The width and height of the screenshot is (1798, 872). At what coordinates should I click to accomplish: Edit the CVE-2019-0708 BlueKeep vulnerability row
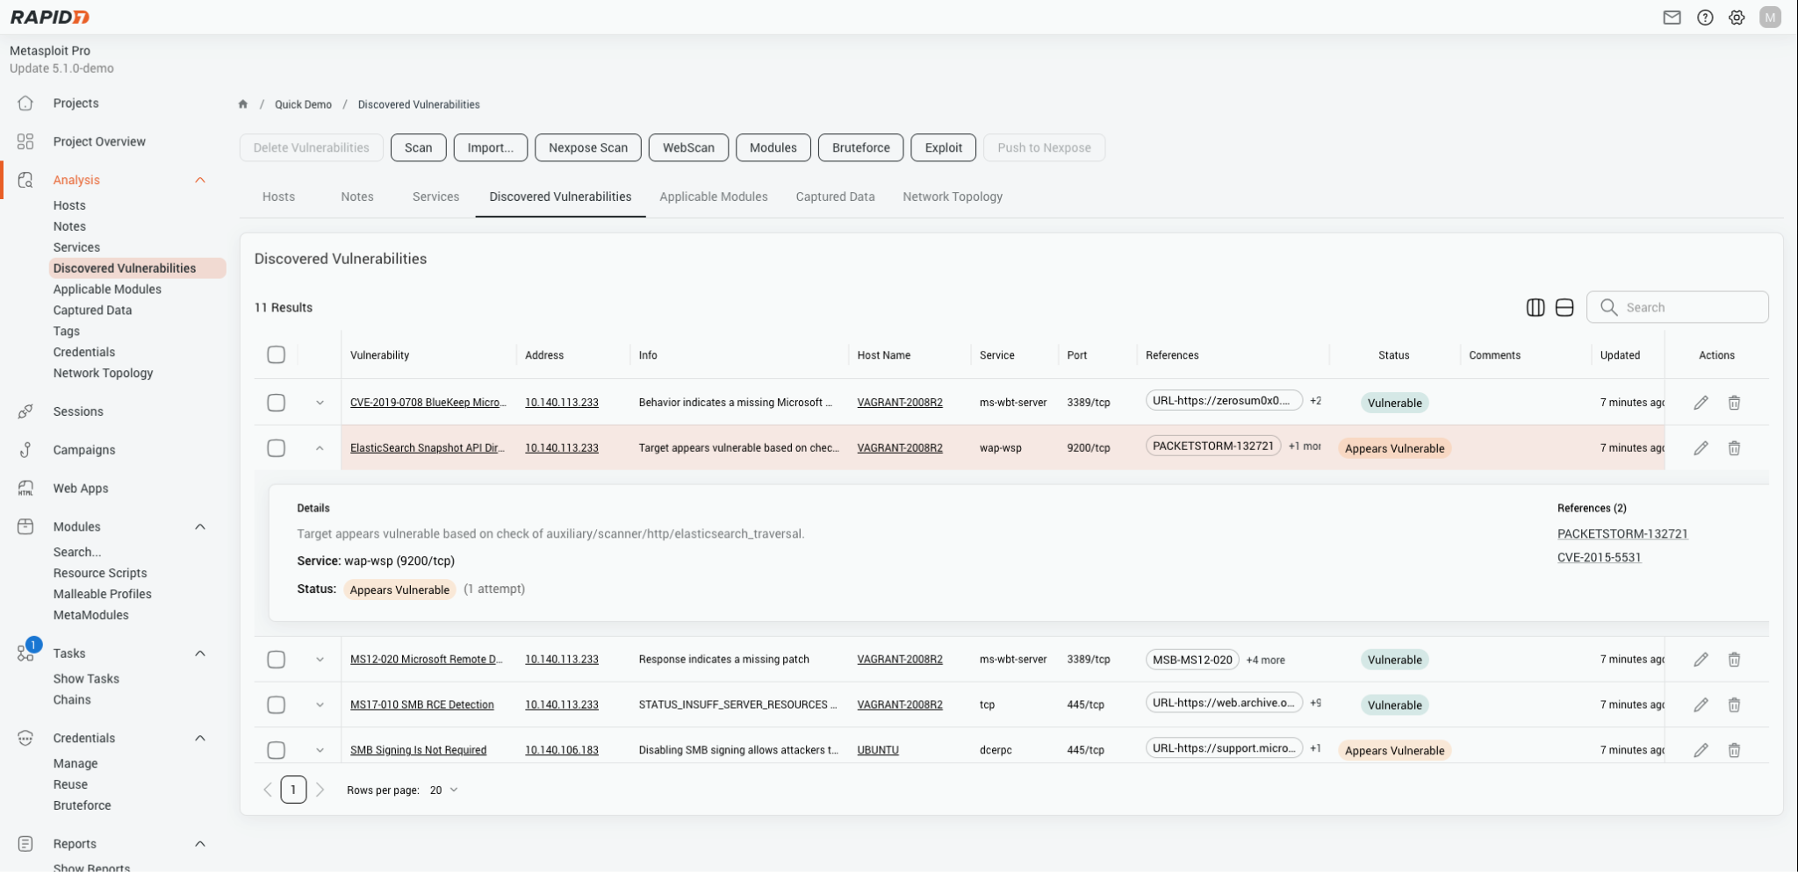tap(1701, 403)
